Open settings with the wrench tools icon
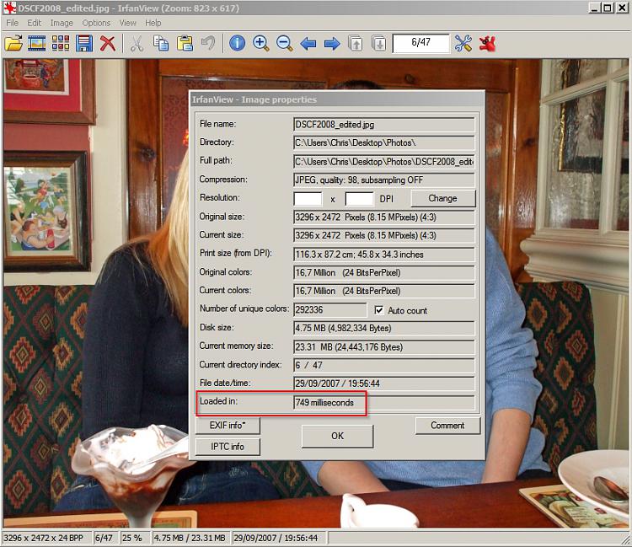The image size is (632, 547). (x=463, y=43)
